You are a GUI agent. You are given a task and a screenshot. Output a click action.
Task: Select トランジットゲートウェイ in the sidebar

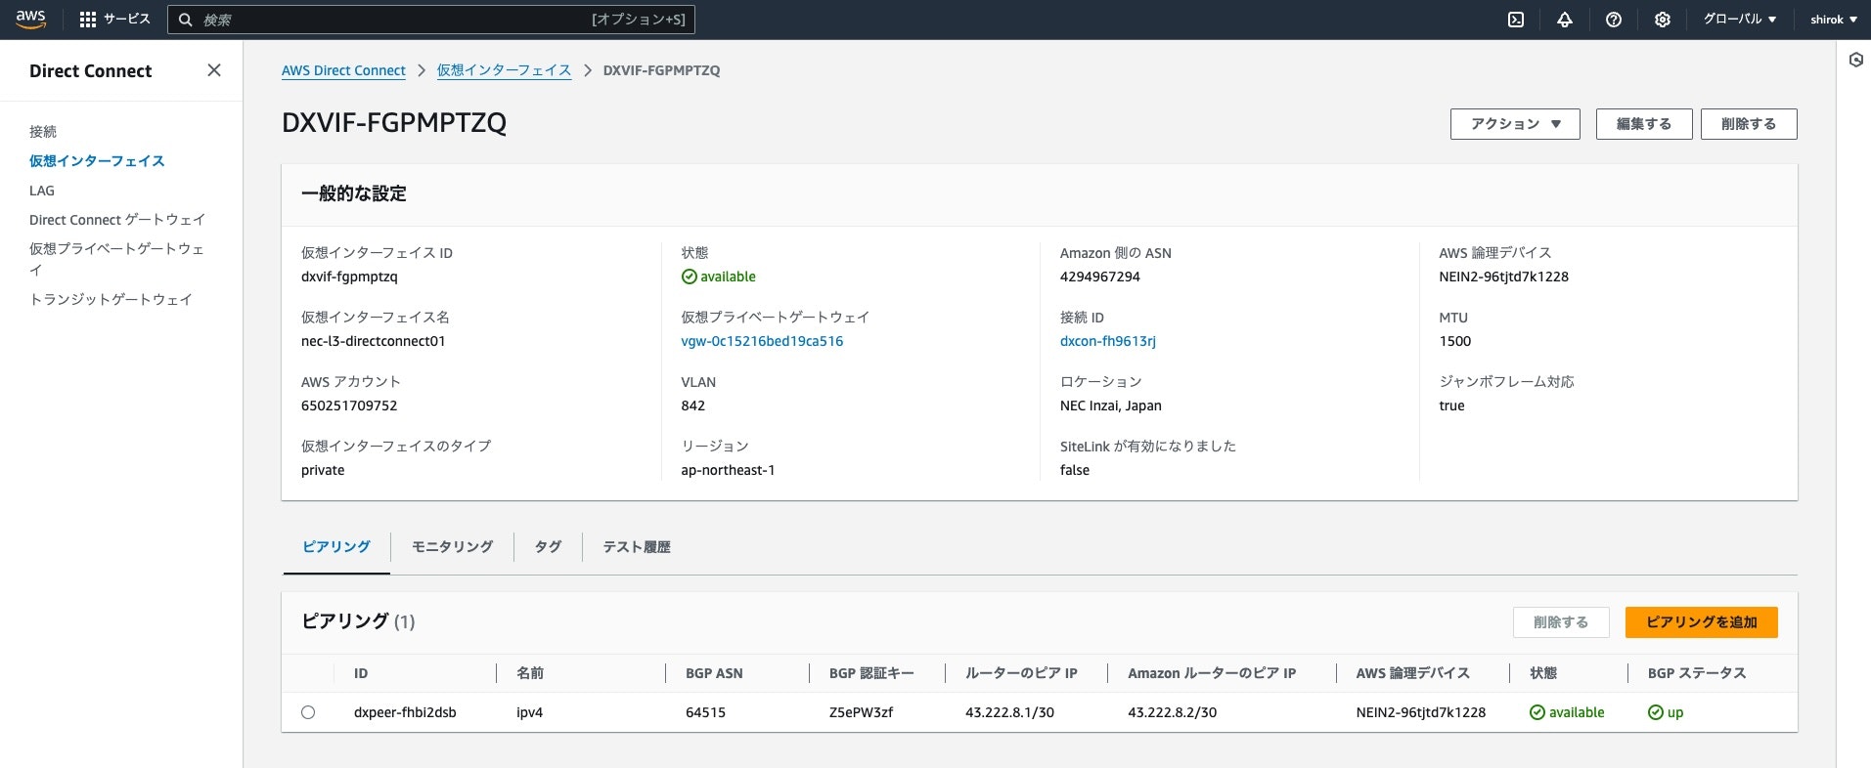tap(111, 299)
